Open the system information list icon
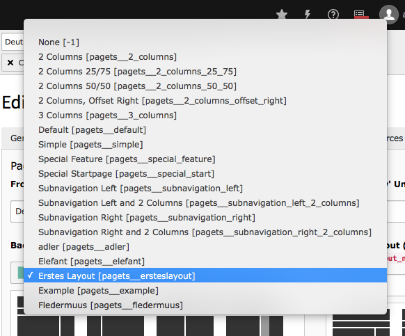405x336 pixels. [x=361, y=14]
